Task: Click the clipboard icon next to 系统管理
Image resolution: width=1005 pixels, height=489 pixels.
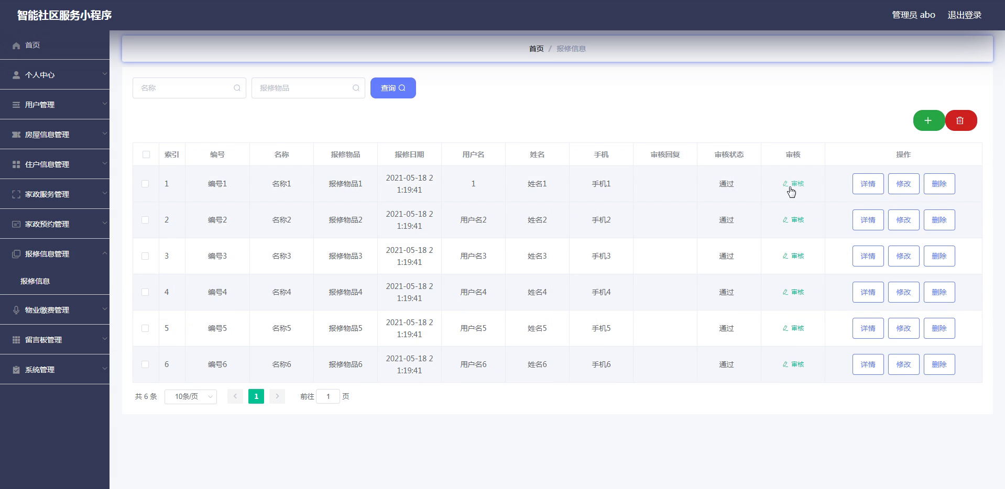Action: coord(16,370)
